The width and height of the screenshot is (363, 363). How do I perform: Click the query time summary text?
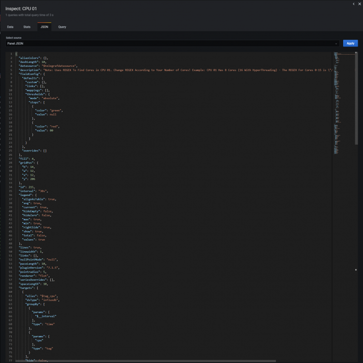(x=30, y=15)
